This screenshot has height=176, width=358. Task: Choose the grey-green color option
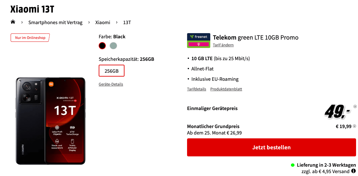[x=113, y=46]
